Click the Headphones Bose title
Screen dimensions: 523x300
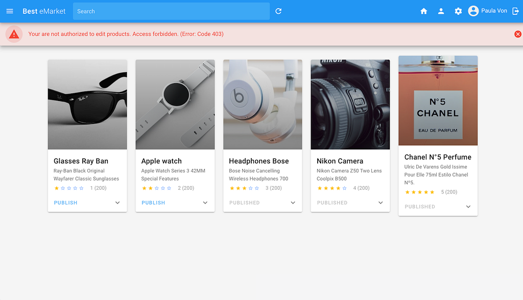(259, 161)
